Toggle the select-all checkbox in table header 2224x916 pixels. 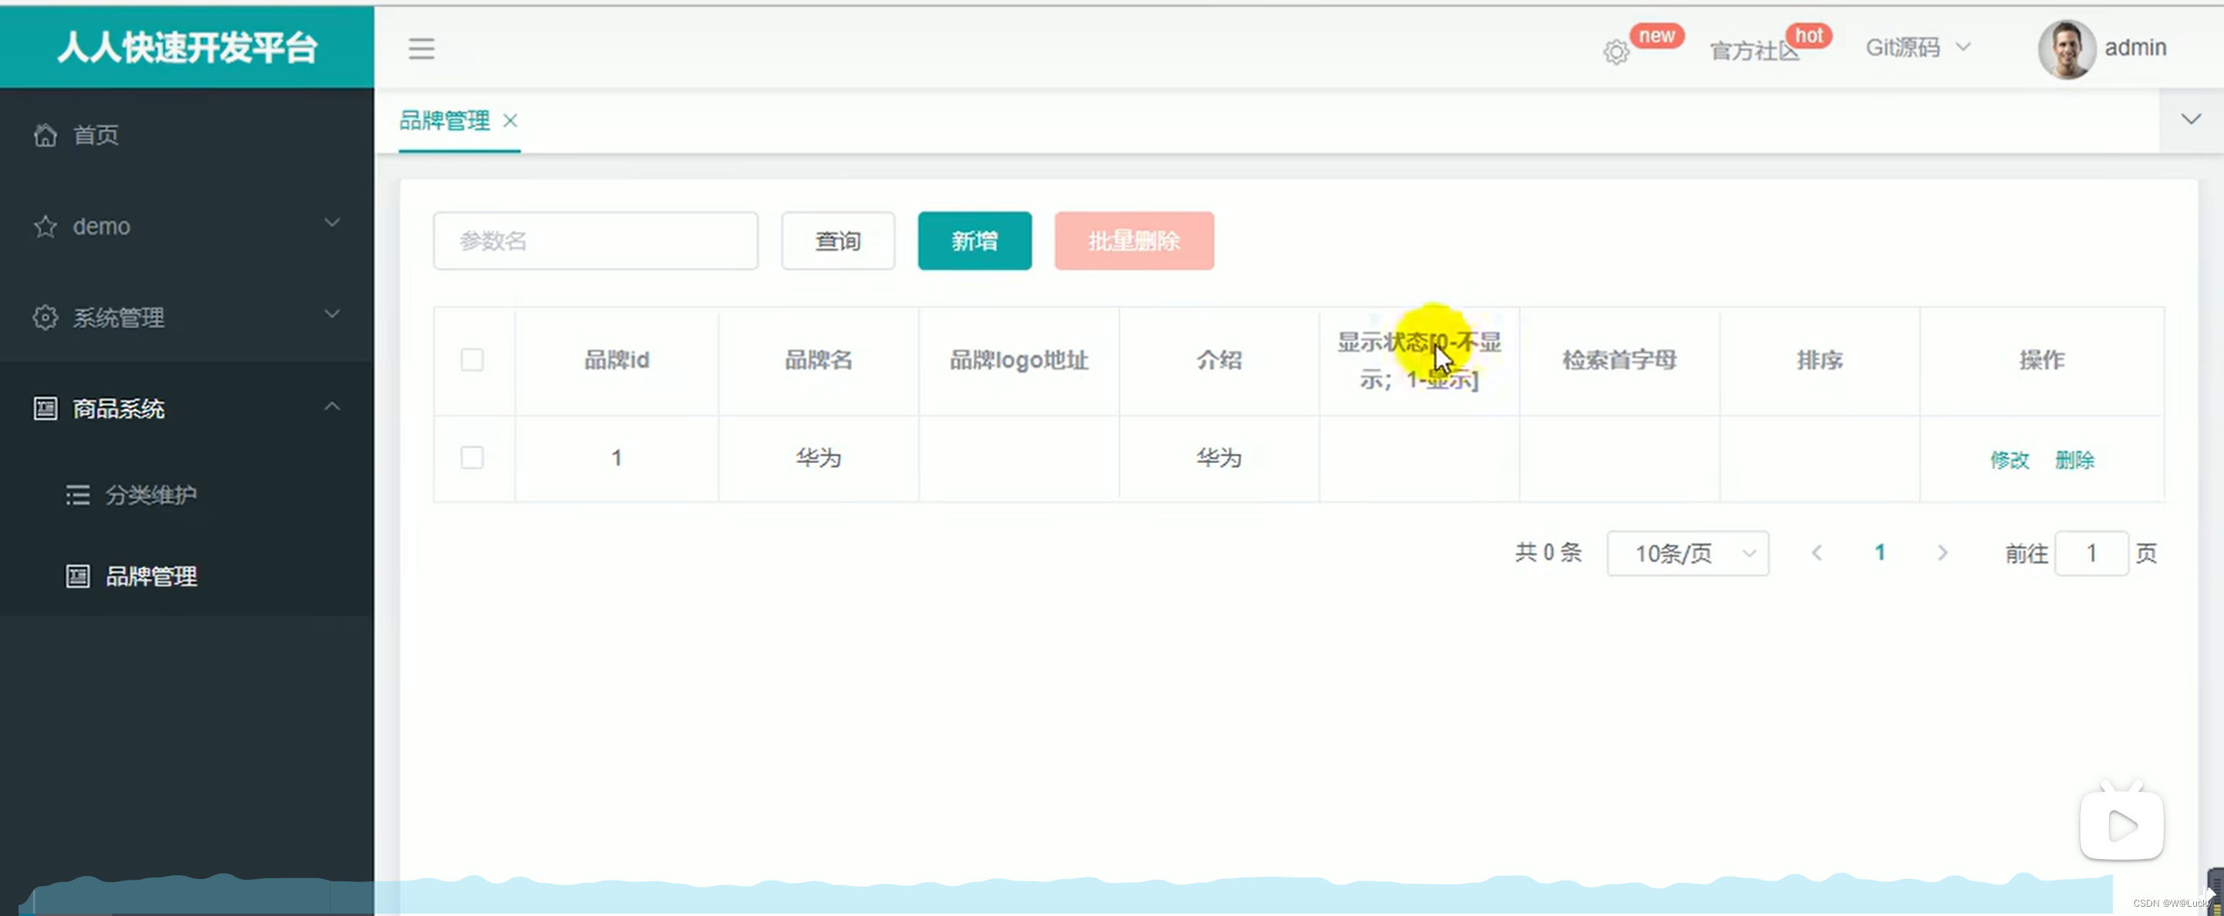point(473,360)
